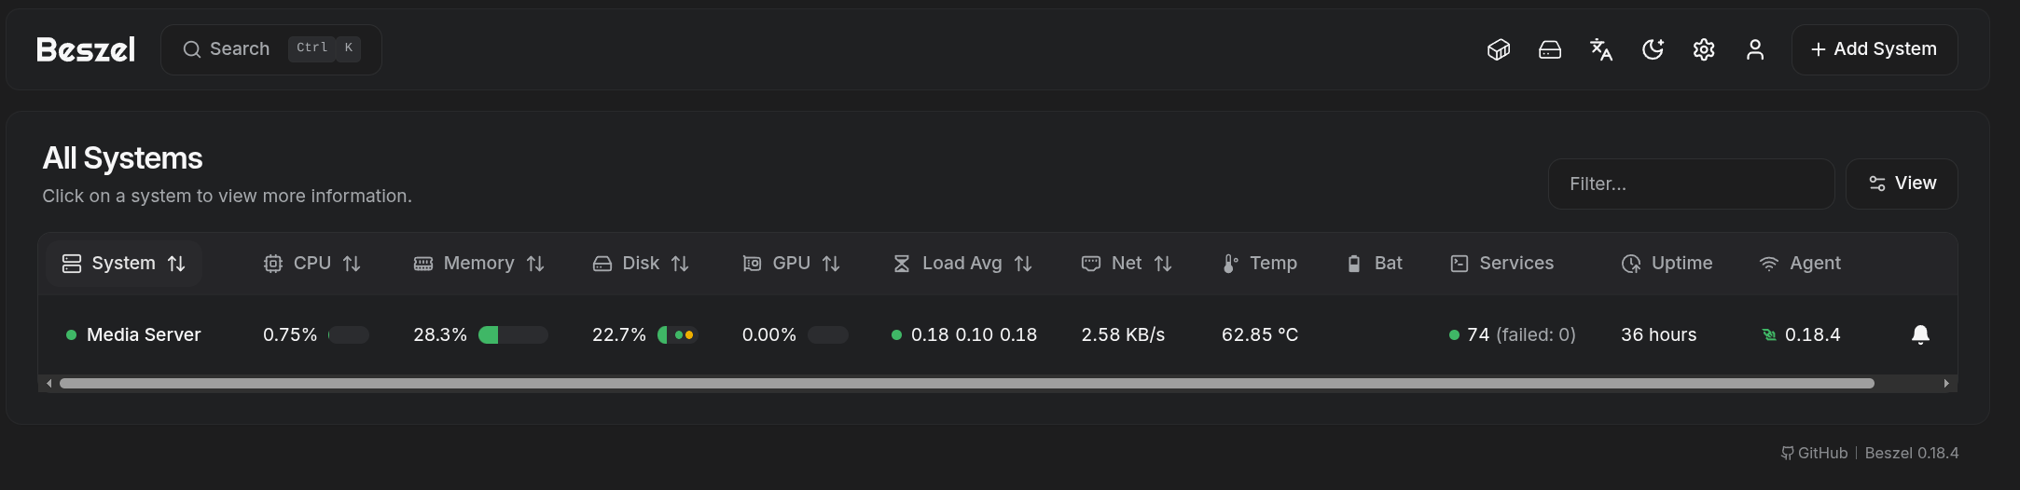The image size is (2020, 490).
Task: Open the user account icon
Action: coord(1755,49)
